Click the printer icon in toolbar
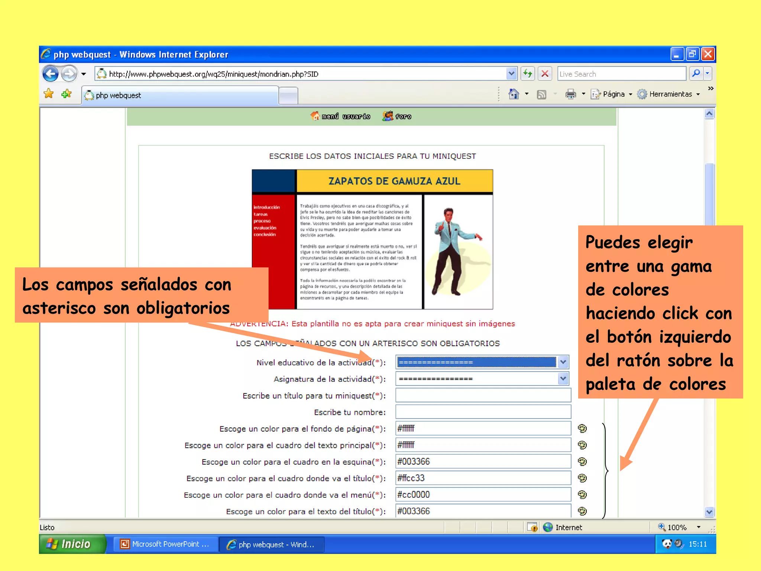This screenshot has height=571, width=761. [570, 94]
